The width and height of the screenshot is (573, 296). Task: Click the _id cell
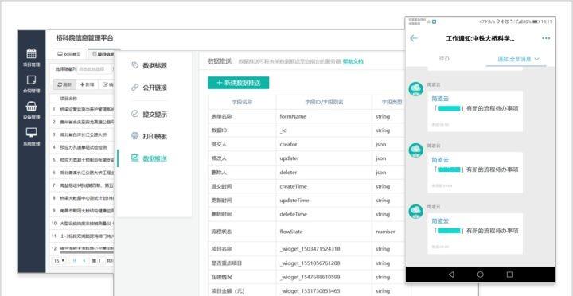pos(324,130)
